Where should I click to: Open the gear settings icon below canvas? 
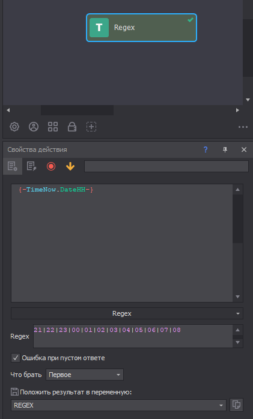[x=14, y=127]
